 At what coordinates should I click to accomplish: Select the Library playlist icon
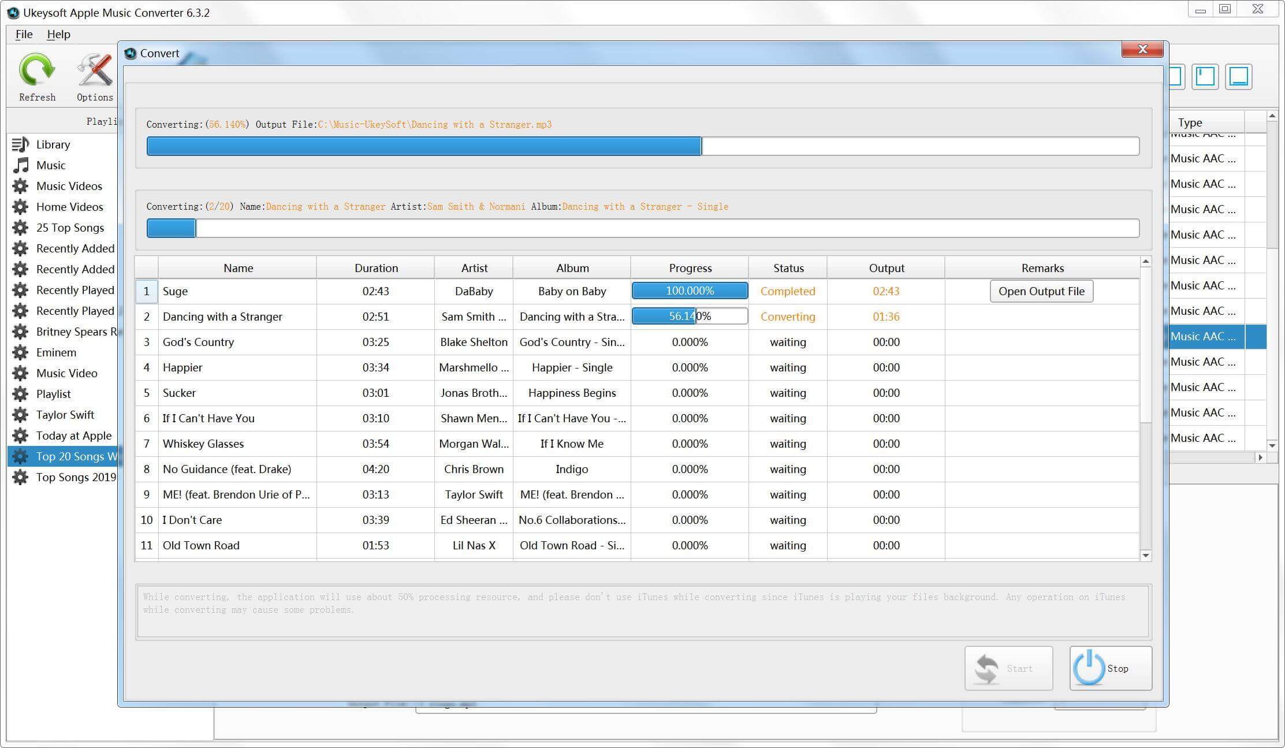21,144
